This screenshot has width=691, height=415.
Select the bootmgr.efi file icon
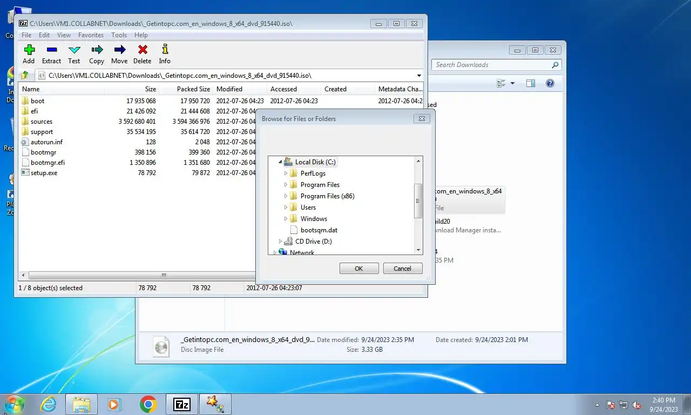25,162
